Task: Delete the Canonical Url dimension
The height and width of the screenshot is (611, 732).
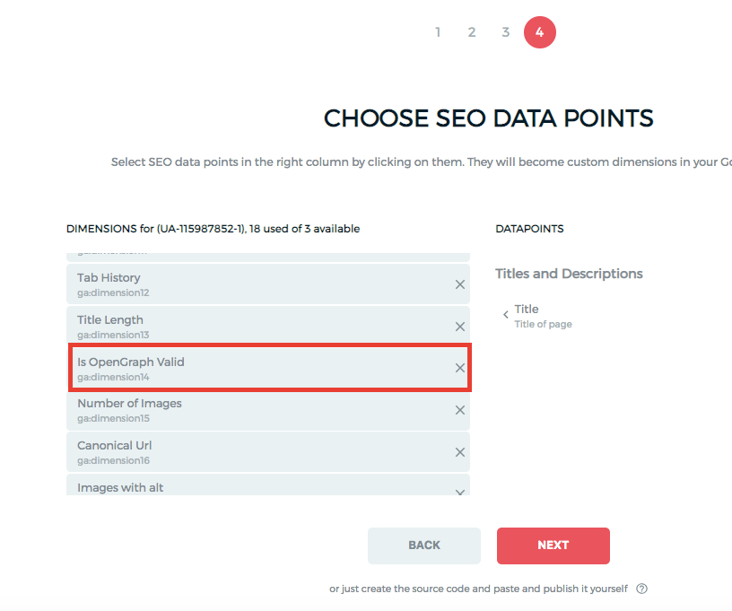Action: (x=459, y=452)
